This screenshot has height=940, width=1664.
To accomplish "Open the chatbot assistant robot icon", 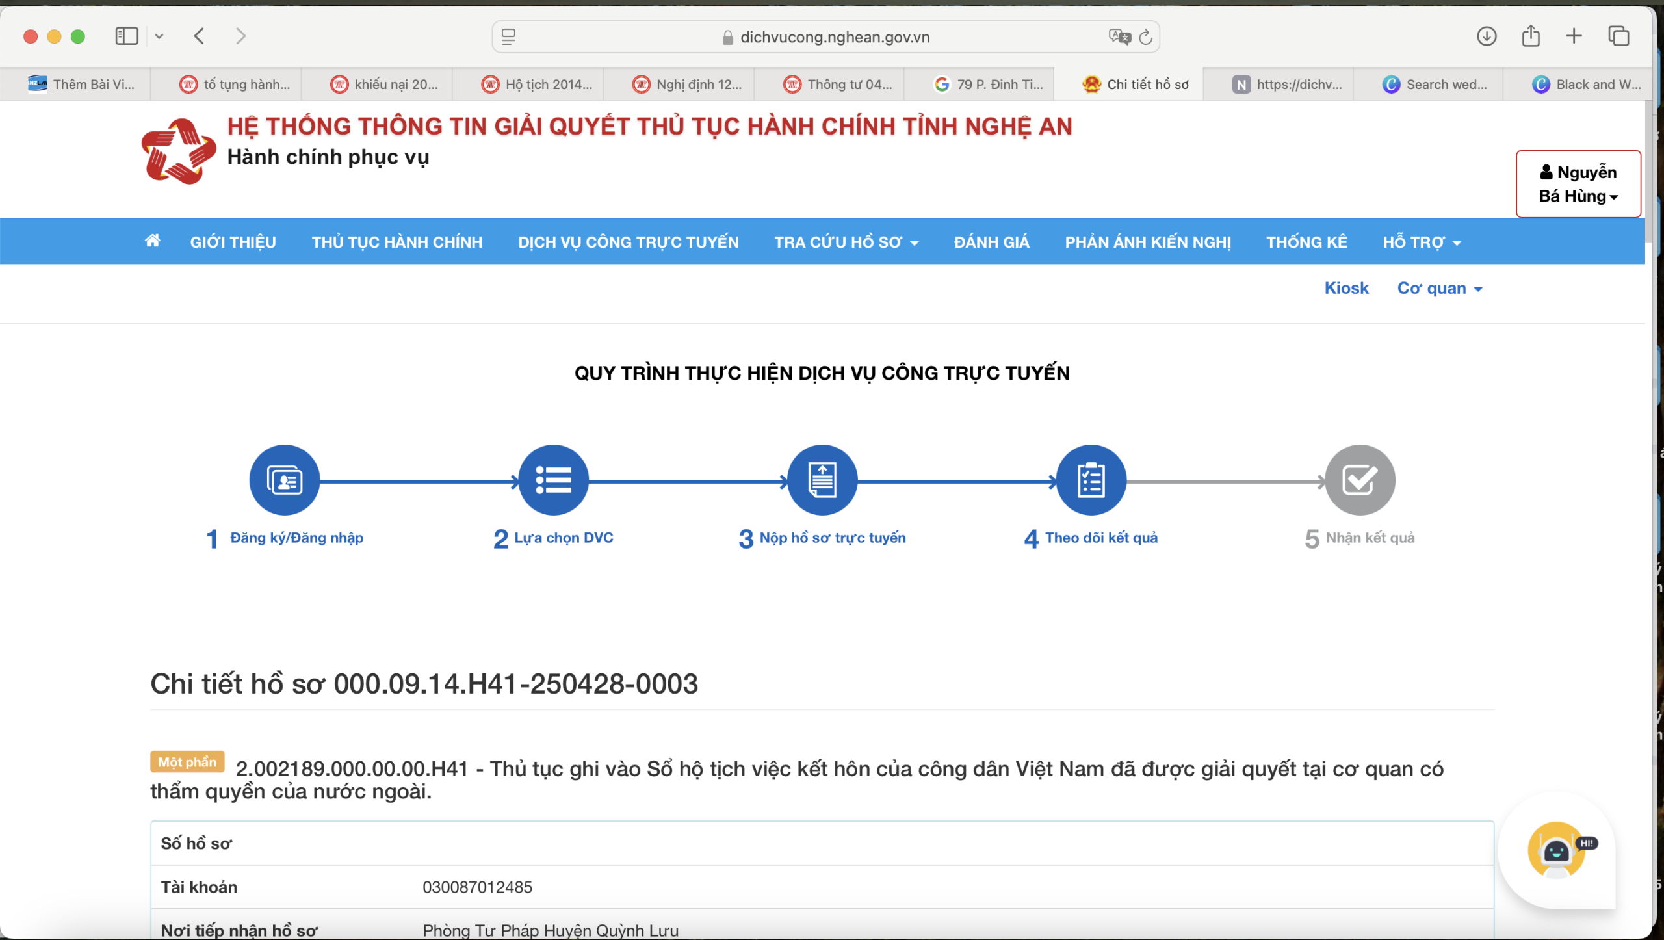I will click(x=1557, y=851).
